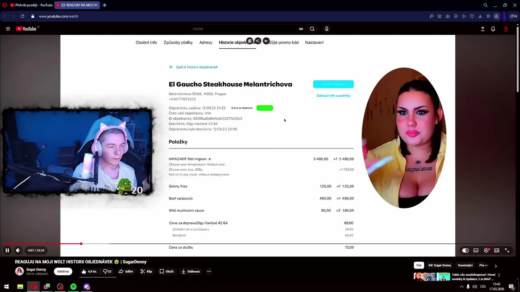The height and width of the screenshot is (292, 520).
Task: Open the video player settings gear
Action: tap(486, 250)
